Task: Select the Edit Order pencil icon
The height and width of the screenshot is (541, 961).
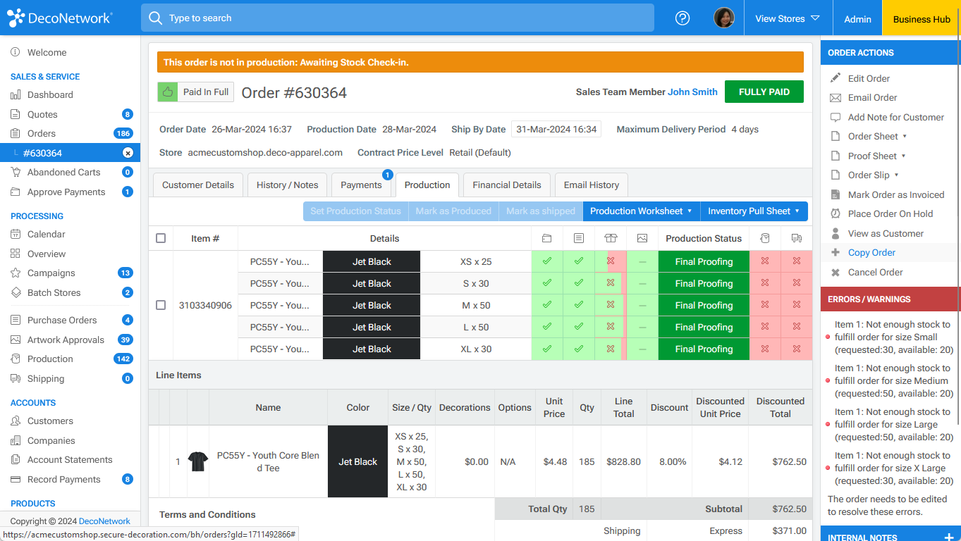Action: [x=835, y=78]
